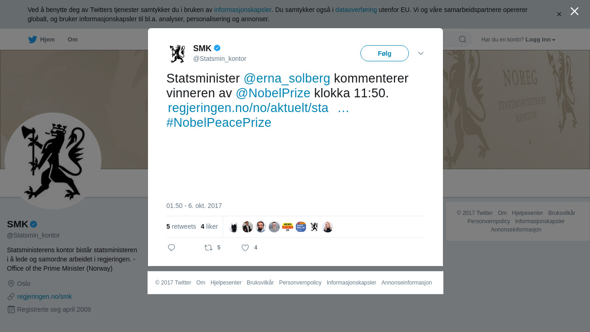Click the reply speech bubble icon

click(x=171, y=248)
